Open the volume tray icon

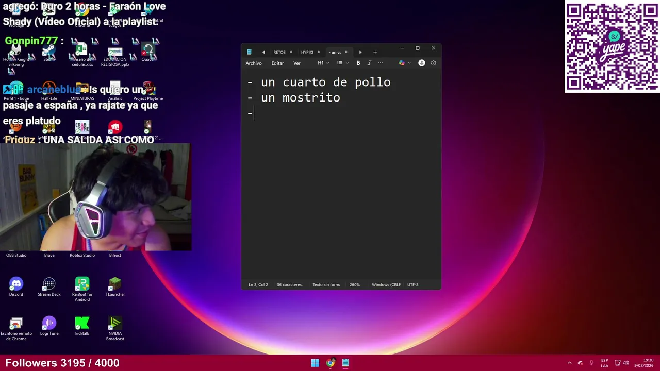tap(626, 363)
